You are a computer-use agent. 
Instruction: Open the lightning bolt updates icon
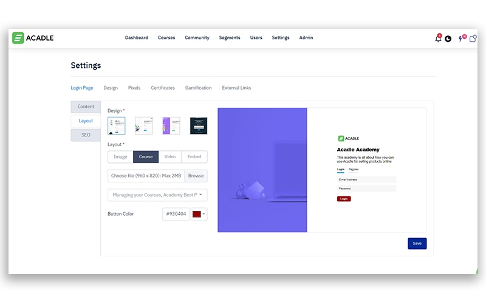(462, 38)
